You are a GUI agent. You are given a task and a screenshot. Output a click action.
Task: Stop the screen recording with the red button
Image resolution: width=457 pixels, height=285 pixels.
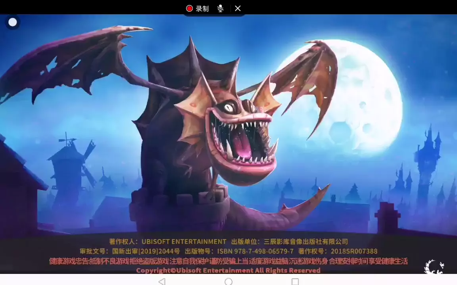pyautogui.click(x=190, y=8)
